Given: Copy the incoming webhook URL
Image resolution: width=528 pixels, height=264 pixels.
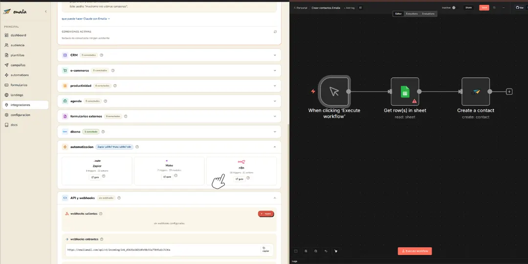Looking at the screenshot, I should [265, 249].
